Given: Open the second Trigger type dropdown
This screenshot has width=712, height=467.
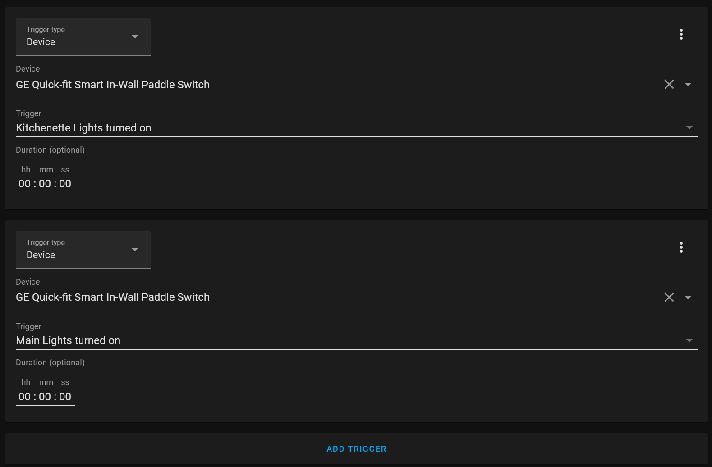Looking at the screenshot, I should pos(83,250).
